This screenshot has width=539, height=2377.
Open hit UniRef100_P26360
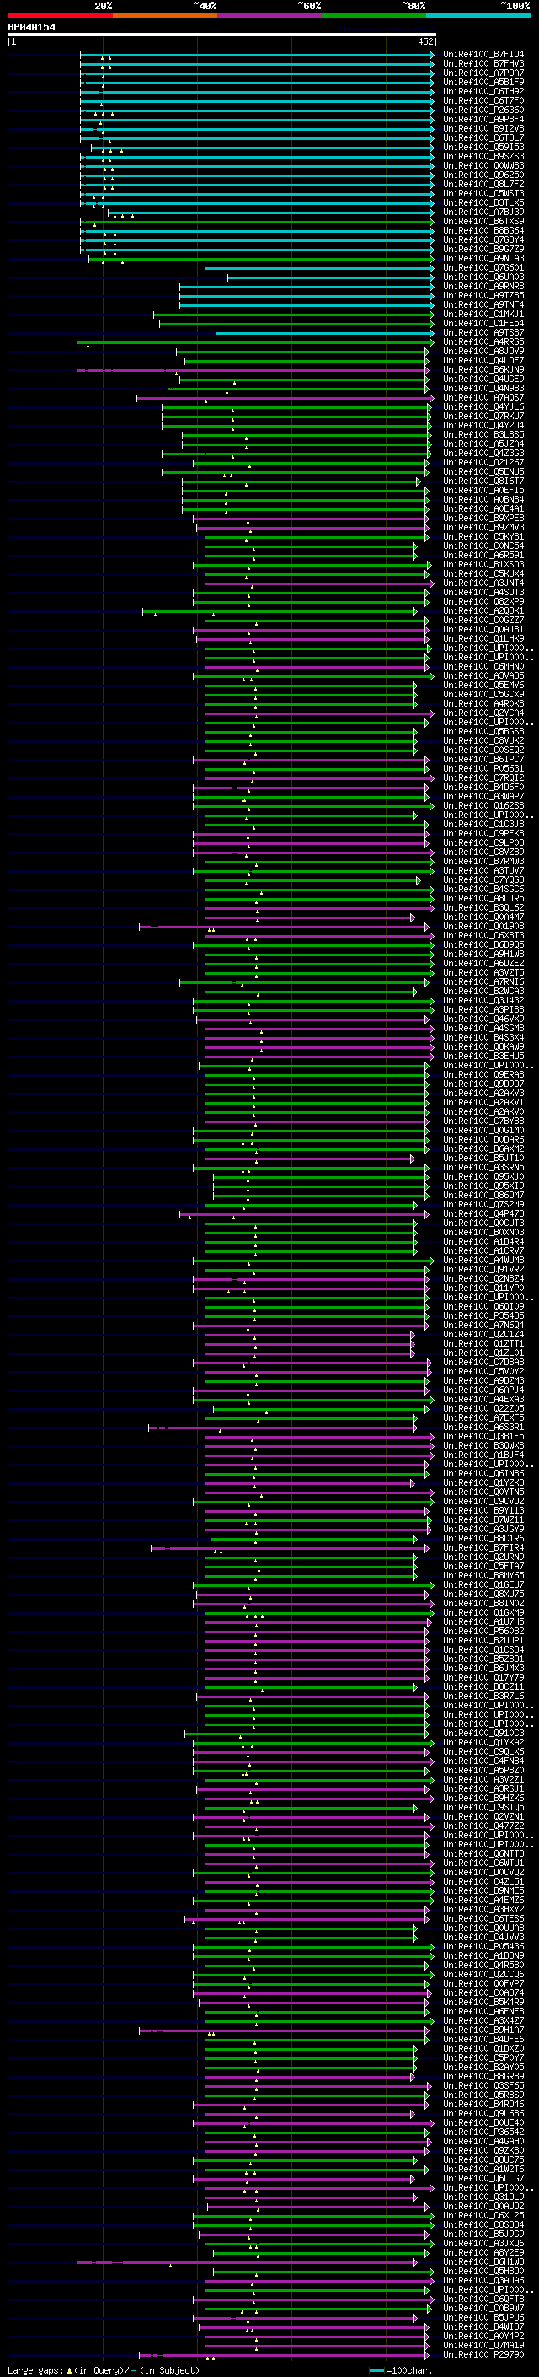click(483, 110)
